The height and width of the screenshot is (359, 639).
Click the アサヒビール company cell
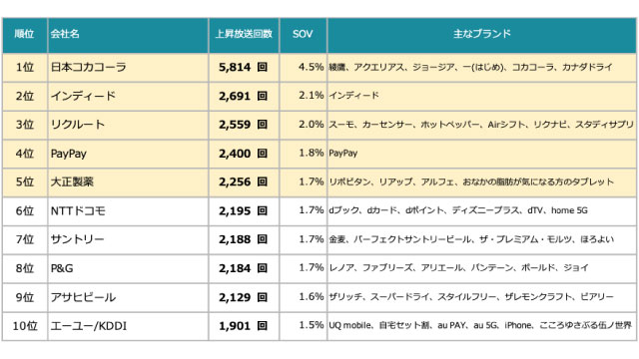pyautogui.click(x=128, y=297)
